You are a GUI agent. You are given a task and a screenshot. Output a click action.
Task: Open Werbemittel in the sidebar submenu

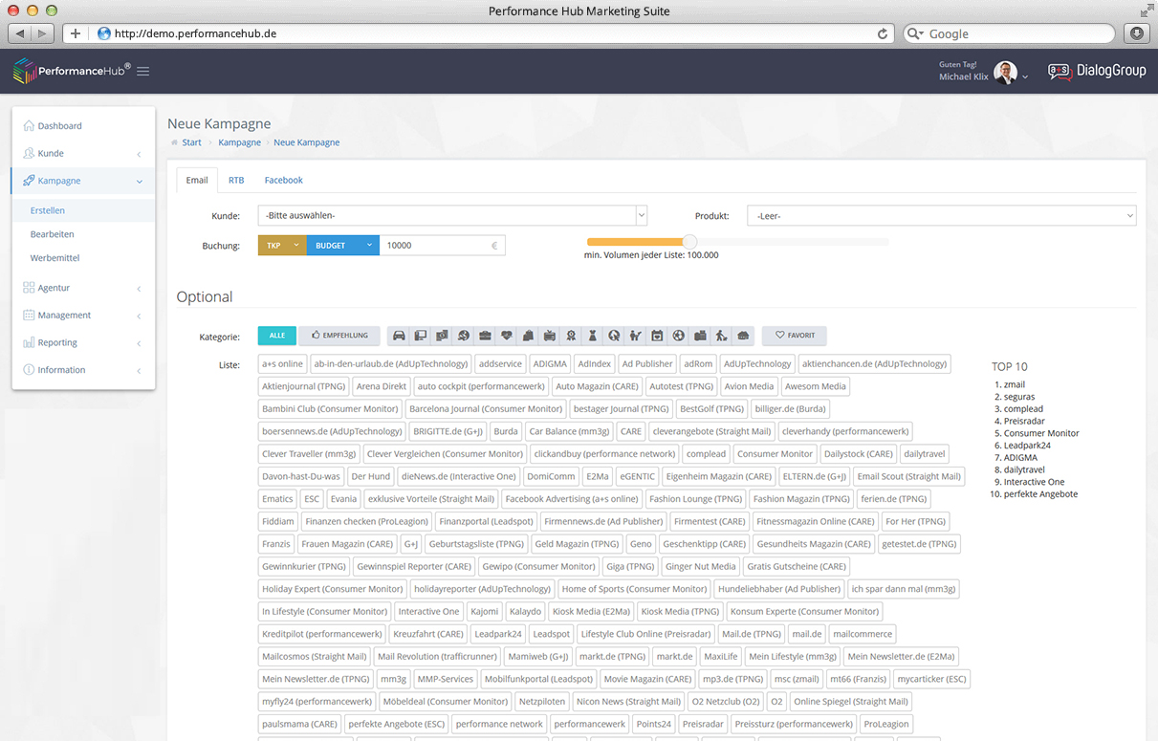tap(55, 258)
